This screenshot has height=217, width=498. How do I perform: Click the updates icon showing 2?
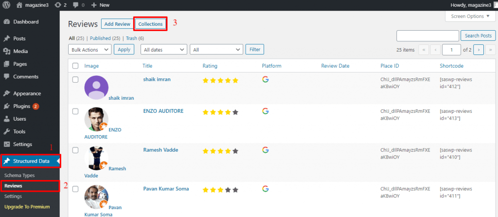(x=58, y=5)
